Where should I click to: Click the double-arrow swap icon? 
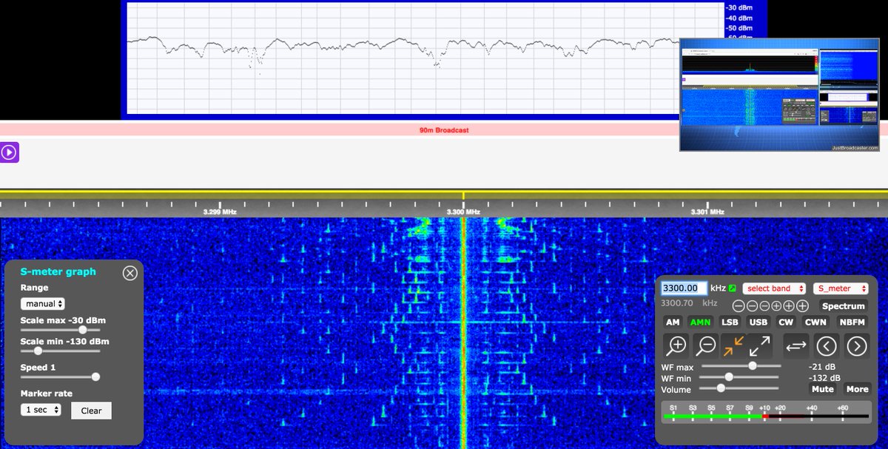click(796, 345)
